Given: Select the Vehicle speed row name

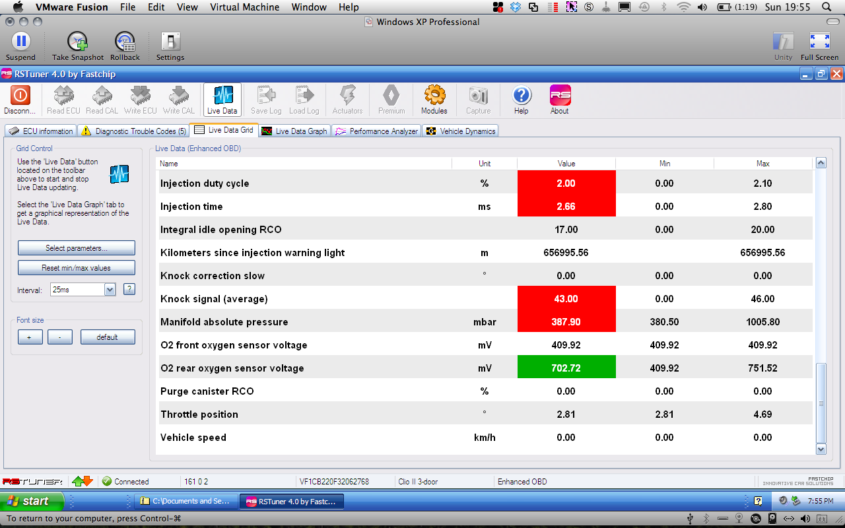Looking at the screenshot, I should 193,438.
